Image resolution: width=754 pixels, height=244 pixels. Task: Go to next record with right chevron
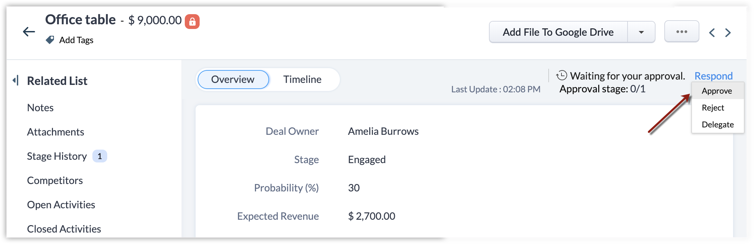click(x=728, y=33)
